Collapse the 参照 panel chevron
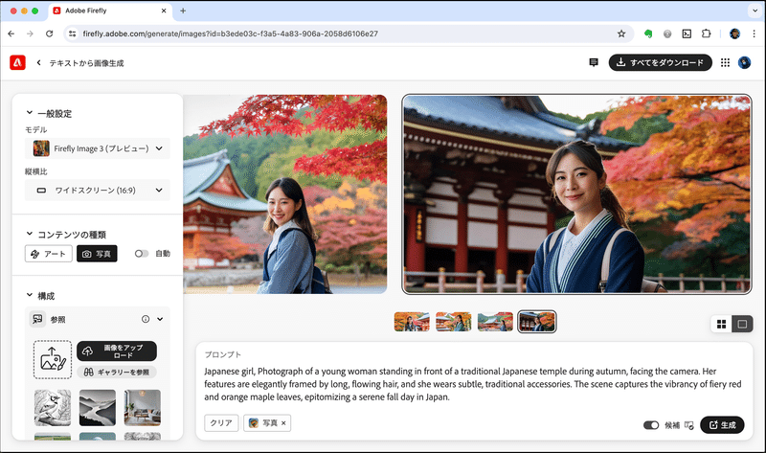 160,319
